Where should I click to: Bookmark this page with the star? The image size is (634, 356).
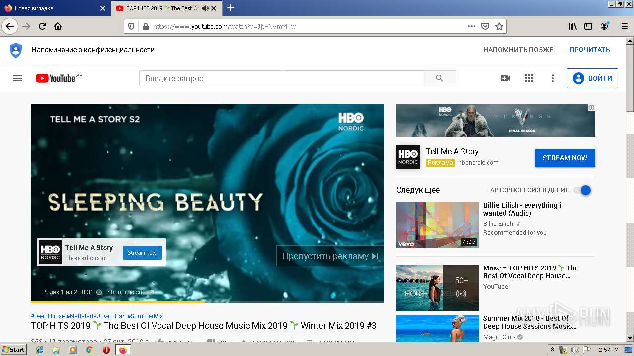[x=499, y=26]
